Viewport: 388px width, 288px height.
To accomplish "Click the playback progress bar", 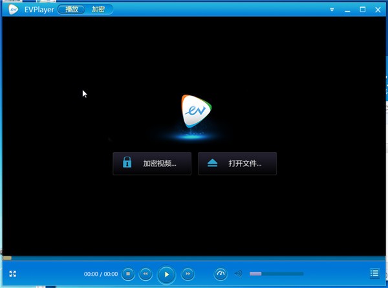I will coord(194,258).
